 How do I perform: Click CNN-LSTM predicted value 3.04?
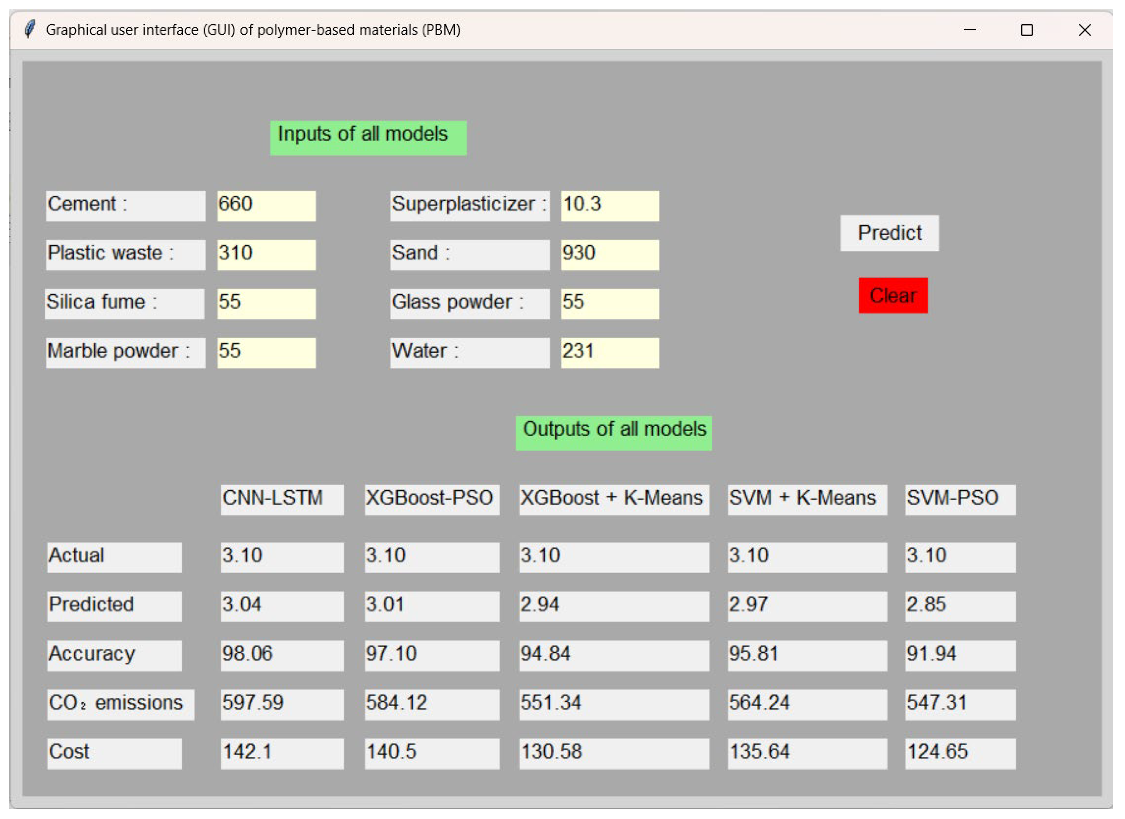tap(282, 606)
